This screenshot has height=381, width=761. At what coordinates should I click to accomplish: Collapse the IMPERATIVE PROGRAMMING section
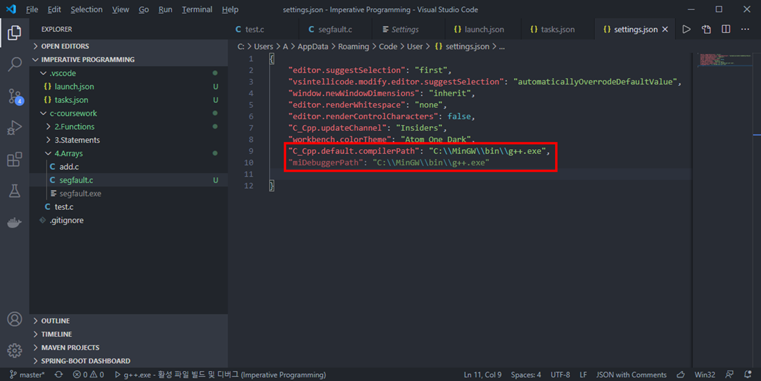[128, 60]
